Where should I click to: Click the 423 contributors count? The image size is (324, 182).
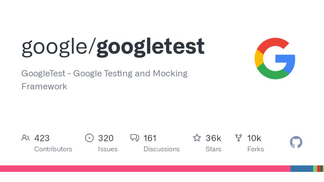42,138
